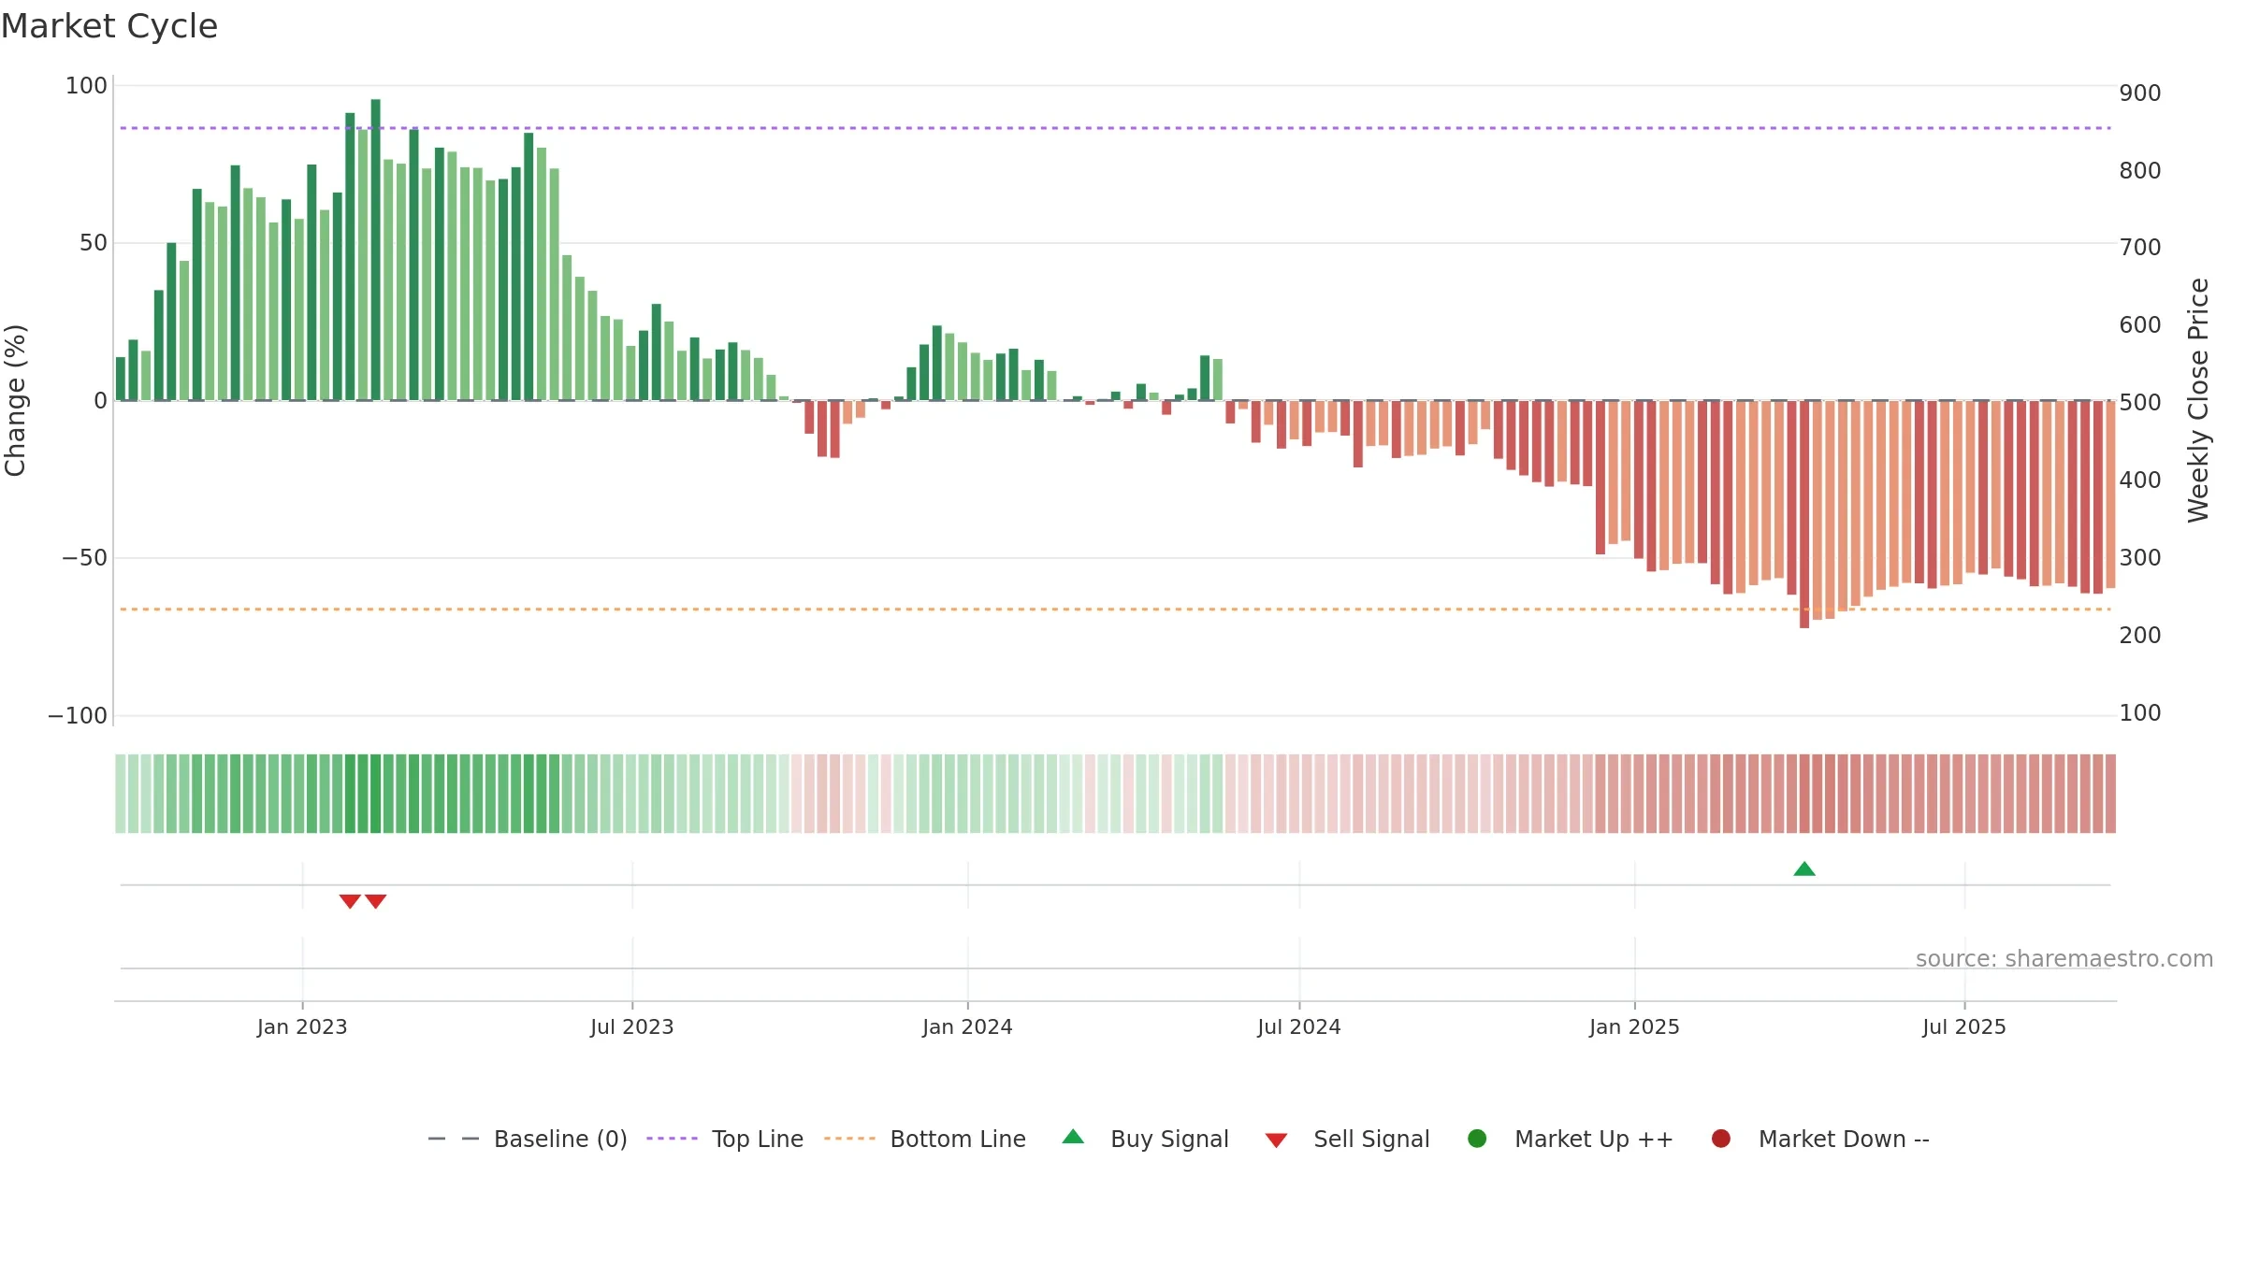Click the orange dotted Bottom Line legend sample
Image resolution: width=2245 pixels, height=1262 pixels.
(x=849, y=1139)
